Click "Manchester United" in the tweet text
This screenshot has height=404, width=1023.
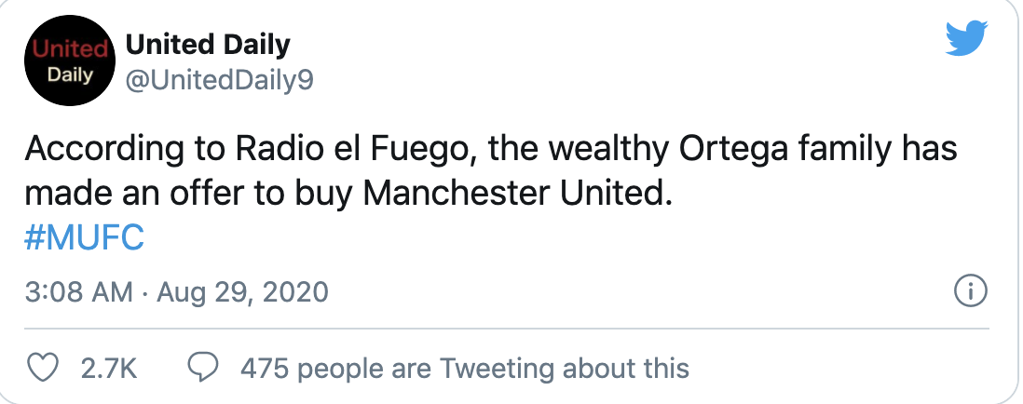pos(515,194)
